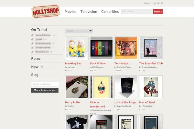Click the tag icon beside despicable me
This screenshot has width=194, height=129.
click(32, 52)
